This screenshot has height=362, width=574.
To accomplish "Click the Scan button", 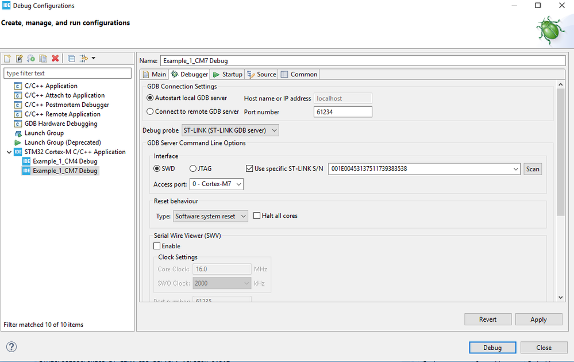I will [533, 169].
